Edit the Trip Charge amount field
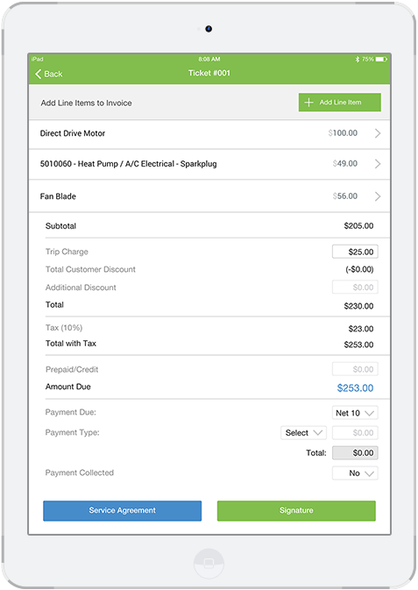The width and height of the screenshot is (418, 590). click(x=355, y=252)
